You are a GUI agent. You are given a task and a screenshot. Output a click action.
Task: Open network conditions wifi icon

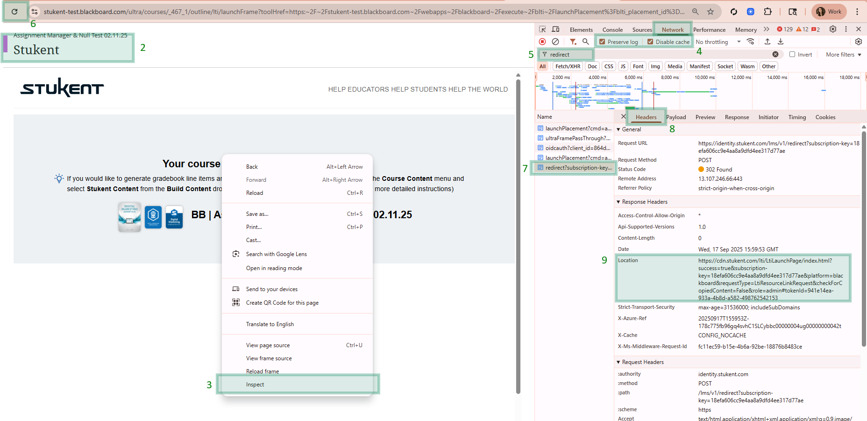tap(751, 42)
